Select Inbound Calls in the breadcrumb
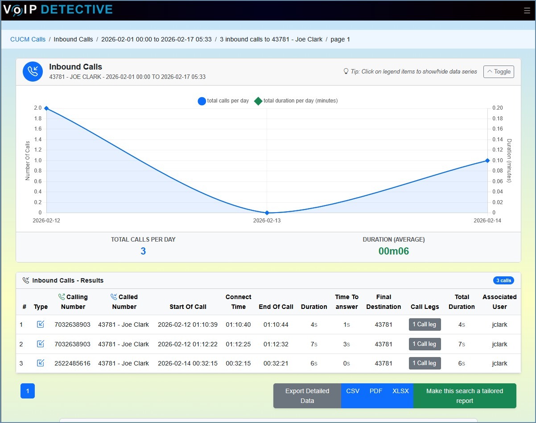The height and width of the screenshot is (423, 536). click(73, 39)
